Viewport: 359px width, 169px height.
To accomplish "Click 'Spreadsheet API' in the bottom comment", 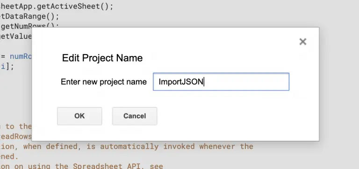I will [109, 166].
